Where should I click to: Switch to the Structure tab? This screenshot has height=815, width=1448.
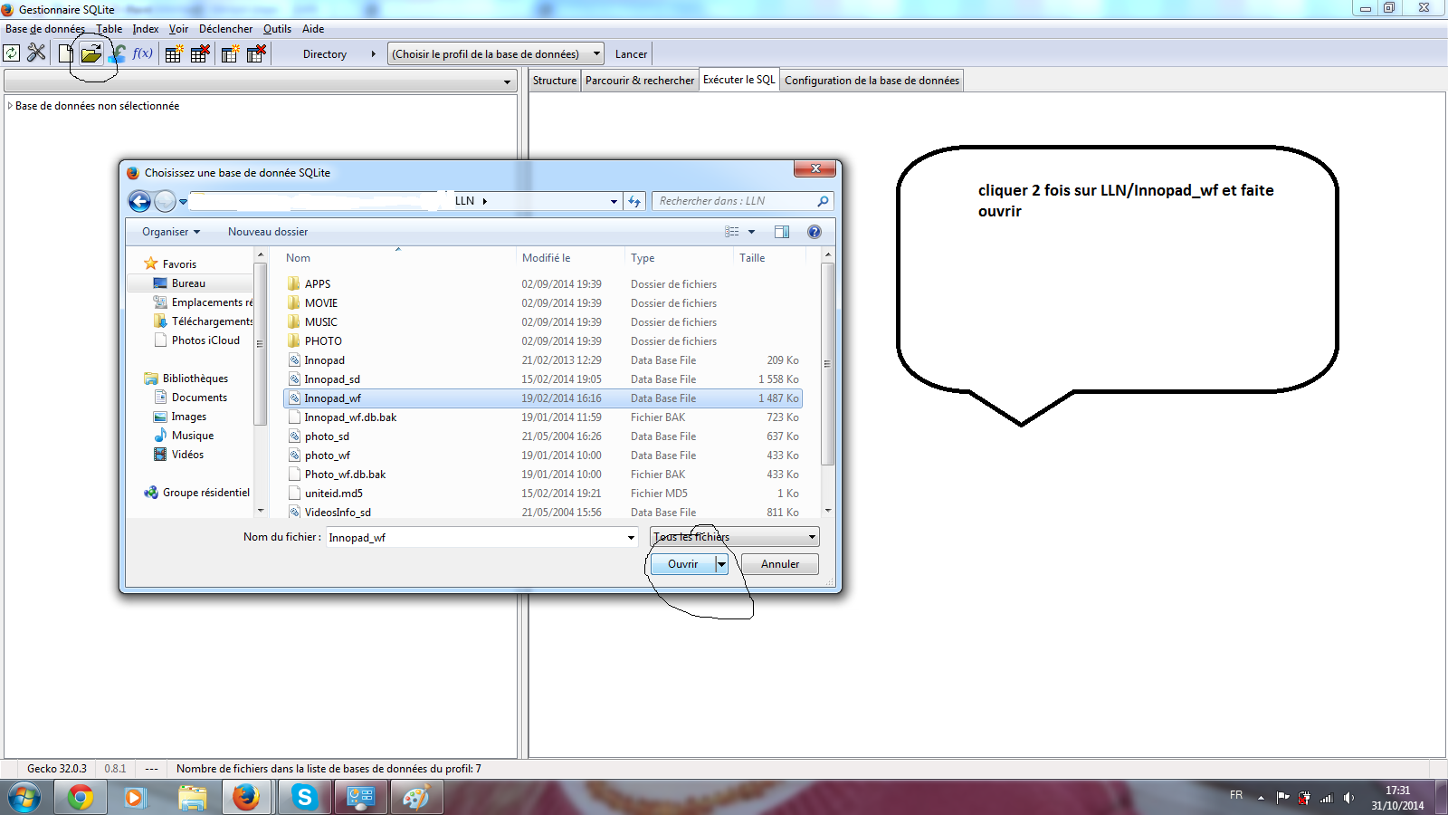point(554,81)
